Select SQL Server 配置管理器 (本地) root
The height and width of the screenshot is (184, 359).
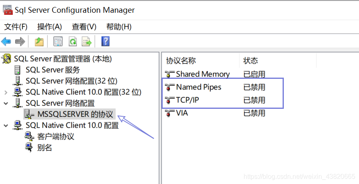(63, 59)
